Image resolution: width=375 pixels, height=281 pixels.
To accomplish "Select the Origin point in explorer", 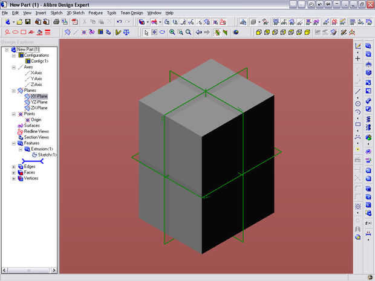I will coord(36,120).
